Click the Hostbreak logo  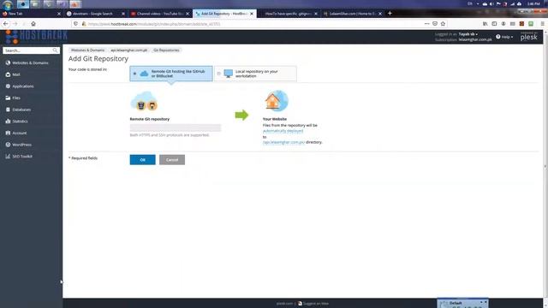(36, 36)
